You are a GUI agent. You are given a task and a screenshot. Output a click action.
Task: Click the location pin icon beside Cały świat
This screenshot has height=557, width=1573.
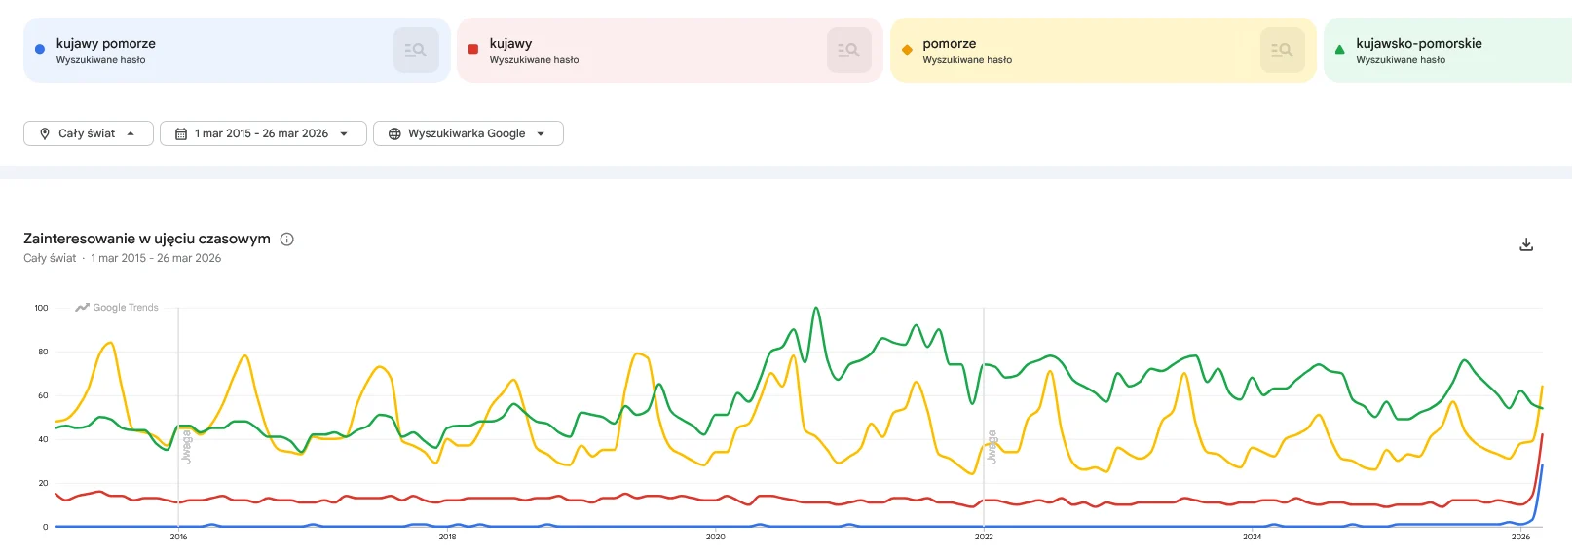[45, 134]
